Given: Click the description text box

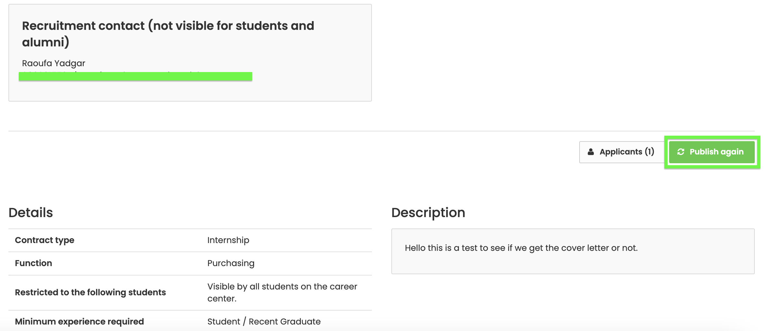Looking at the screenshot, I should tap(573, 251).
